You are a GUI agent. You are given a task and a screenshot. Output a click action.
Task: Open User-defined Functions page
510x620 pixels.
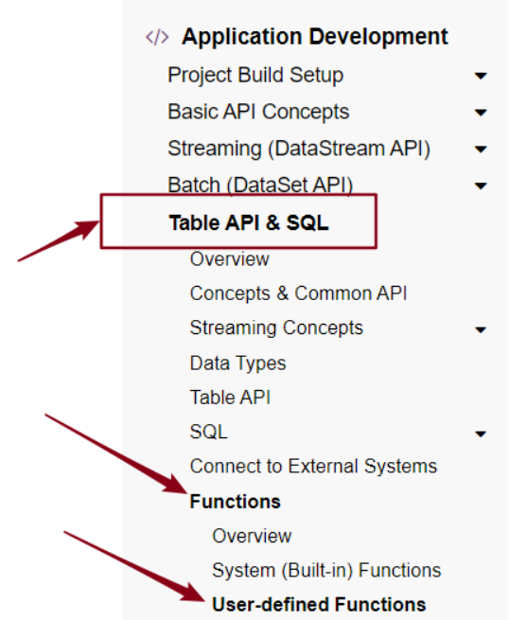tap(319, 605)
